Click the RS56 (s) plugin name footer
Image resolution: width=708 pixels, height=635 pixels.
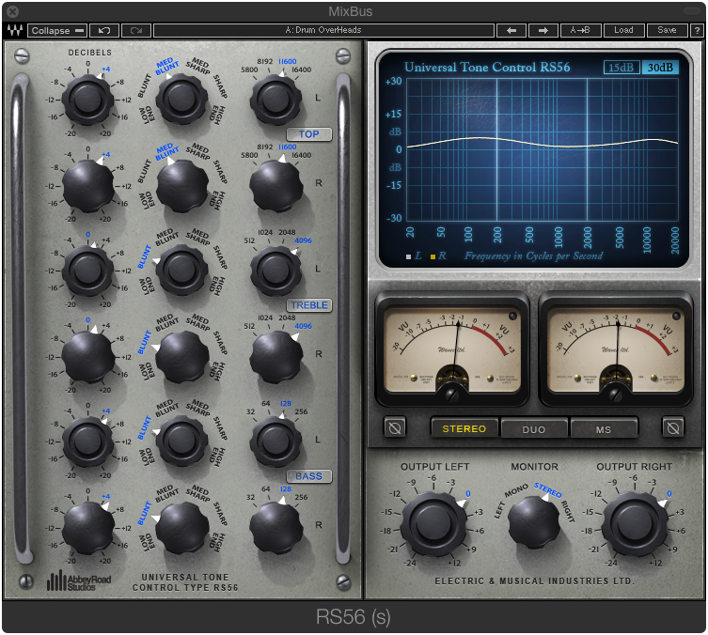(x=354, y=616)
